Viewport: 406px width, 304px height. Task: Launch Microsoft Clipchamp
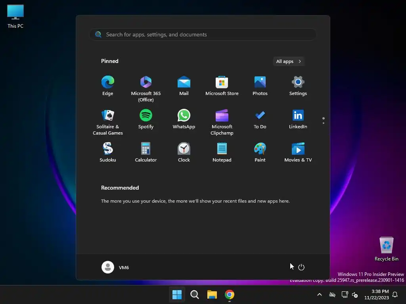coord(222,122)
